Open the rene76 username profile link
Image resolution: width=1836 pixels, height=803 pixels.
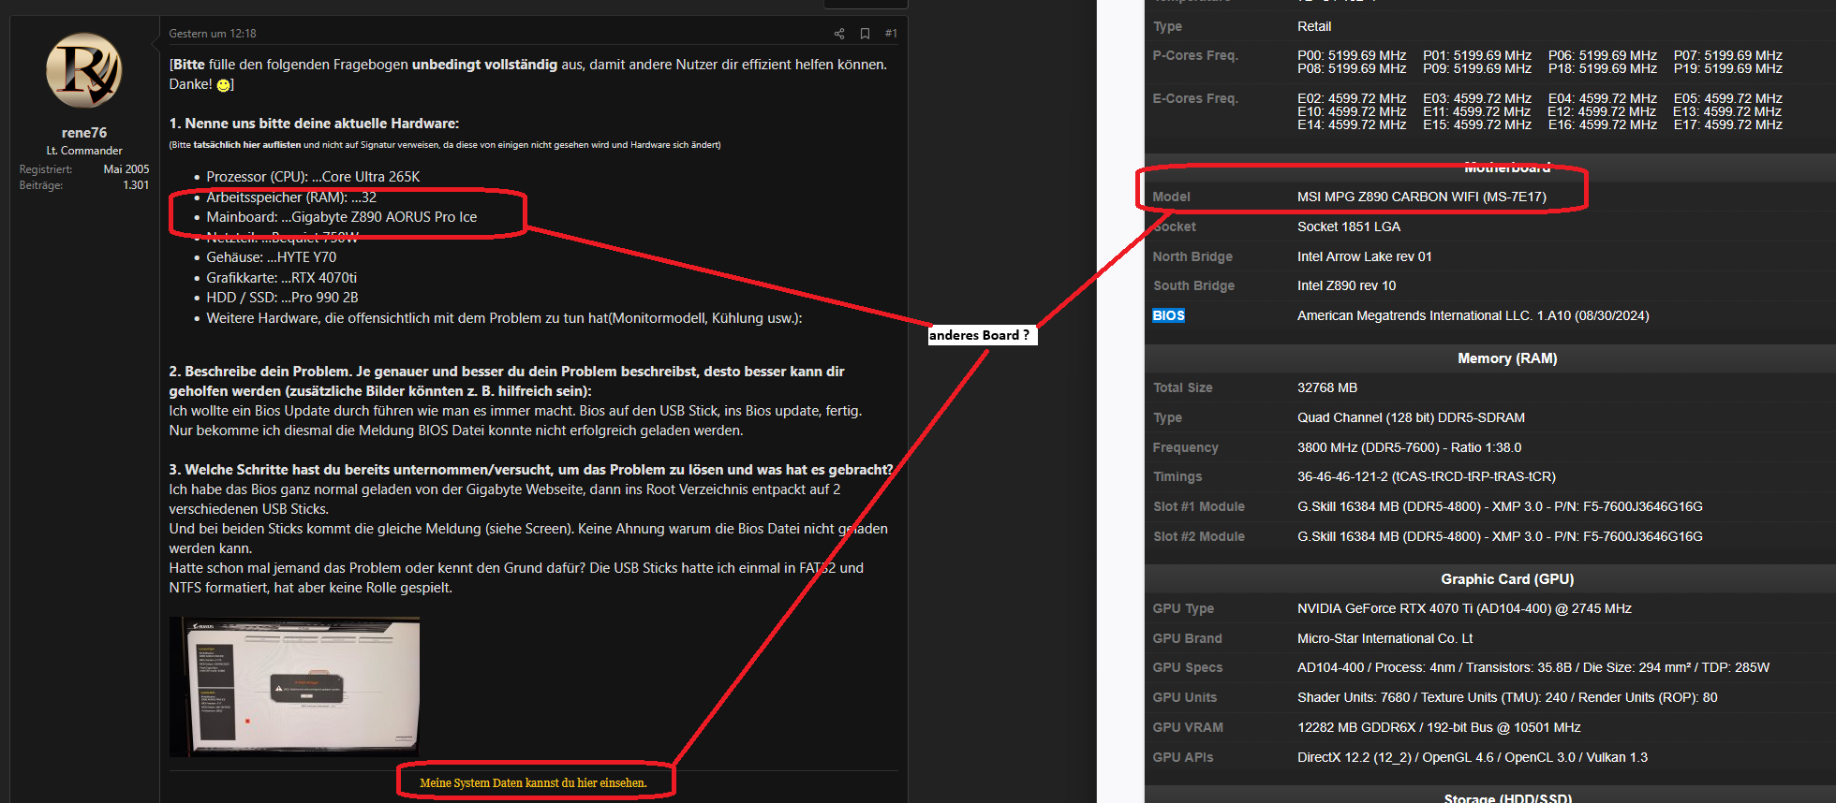84,133
